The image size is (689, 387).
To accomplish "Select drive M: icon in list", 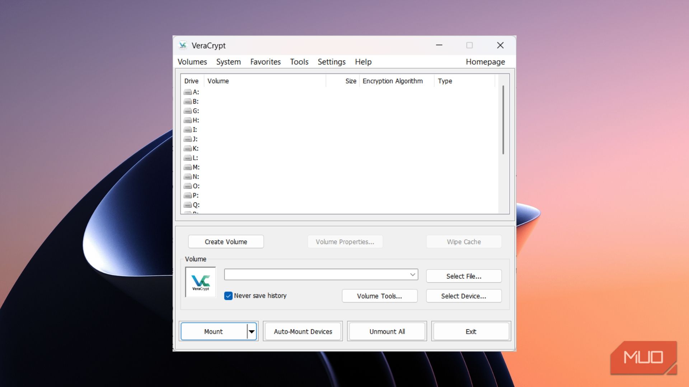I will tap(188, 167).
